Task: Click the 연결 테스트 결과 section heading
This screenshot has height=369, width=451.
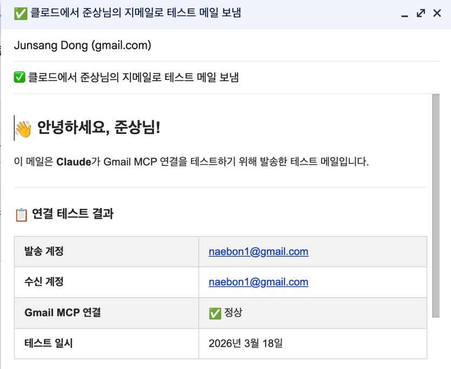Action: [72, 214]
